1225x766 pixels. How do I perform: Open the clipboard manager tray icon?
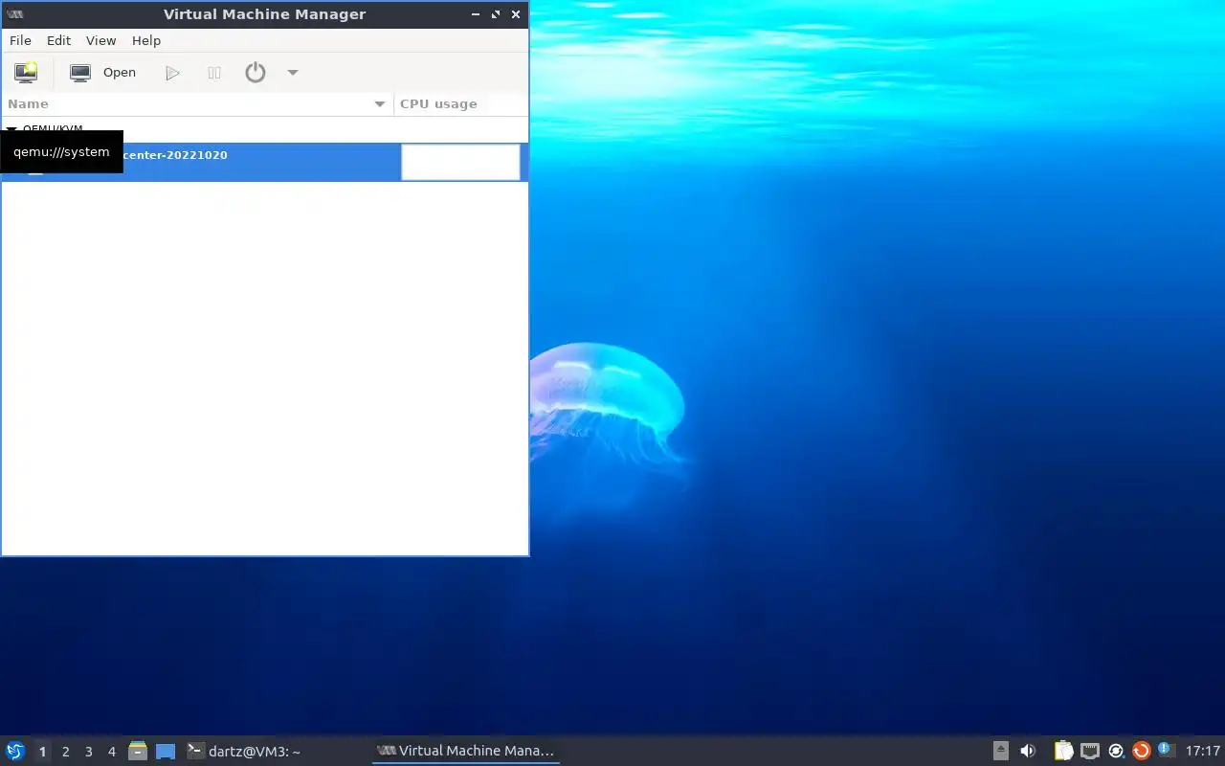pyautogui.click(x=1063, y=751)
